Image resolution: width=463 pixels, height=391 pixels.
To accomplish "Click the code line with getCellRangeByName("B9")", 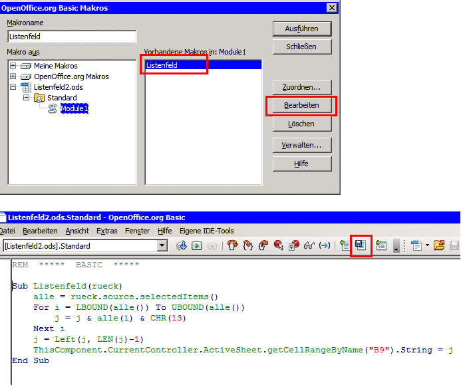I will click(243, 350).
